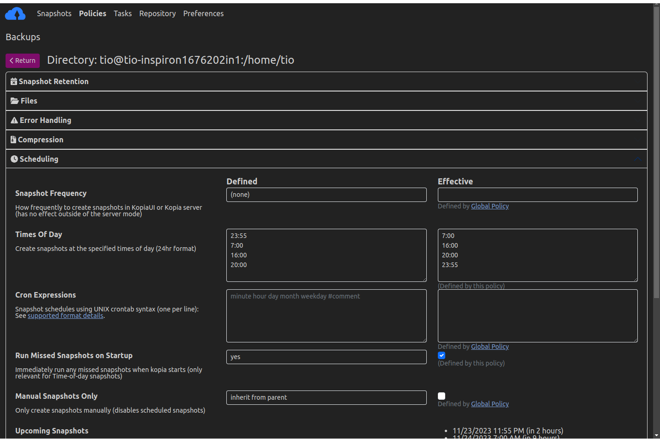Open the Snapshot Frequency dropdown showing (none)
Screen dimensions: 660x439
click(327, 195)
